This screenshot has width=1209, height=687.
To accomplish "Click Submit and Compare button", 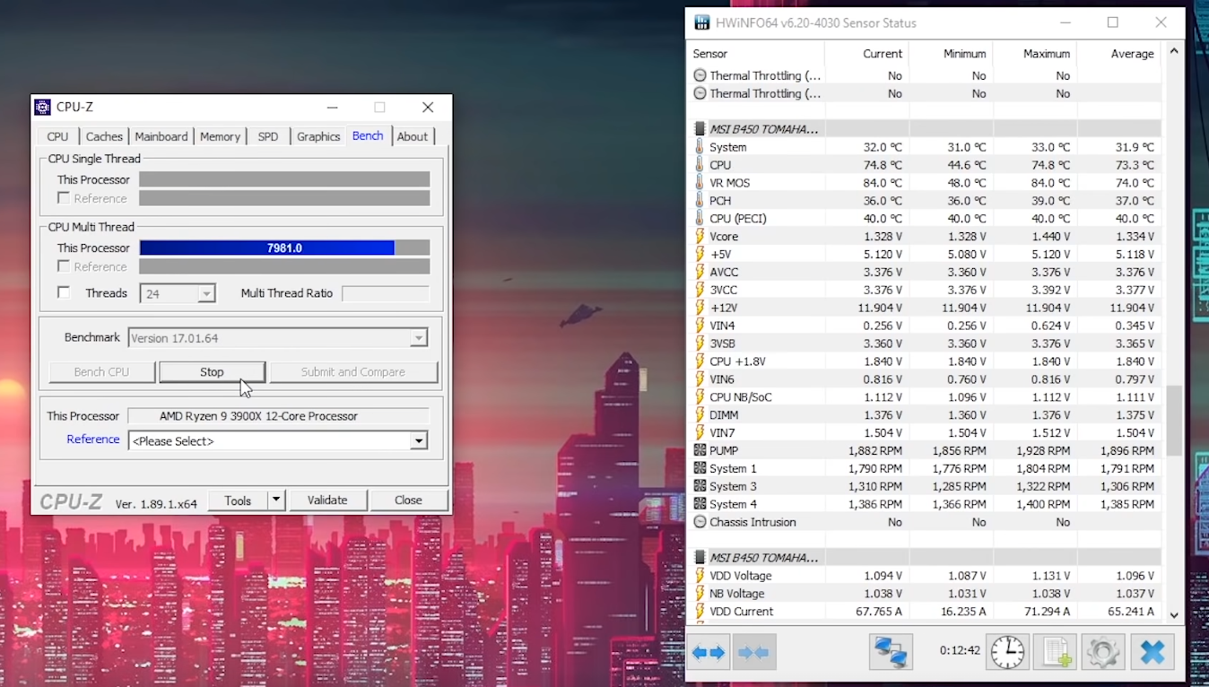I will [353, 372].
